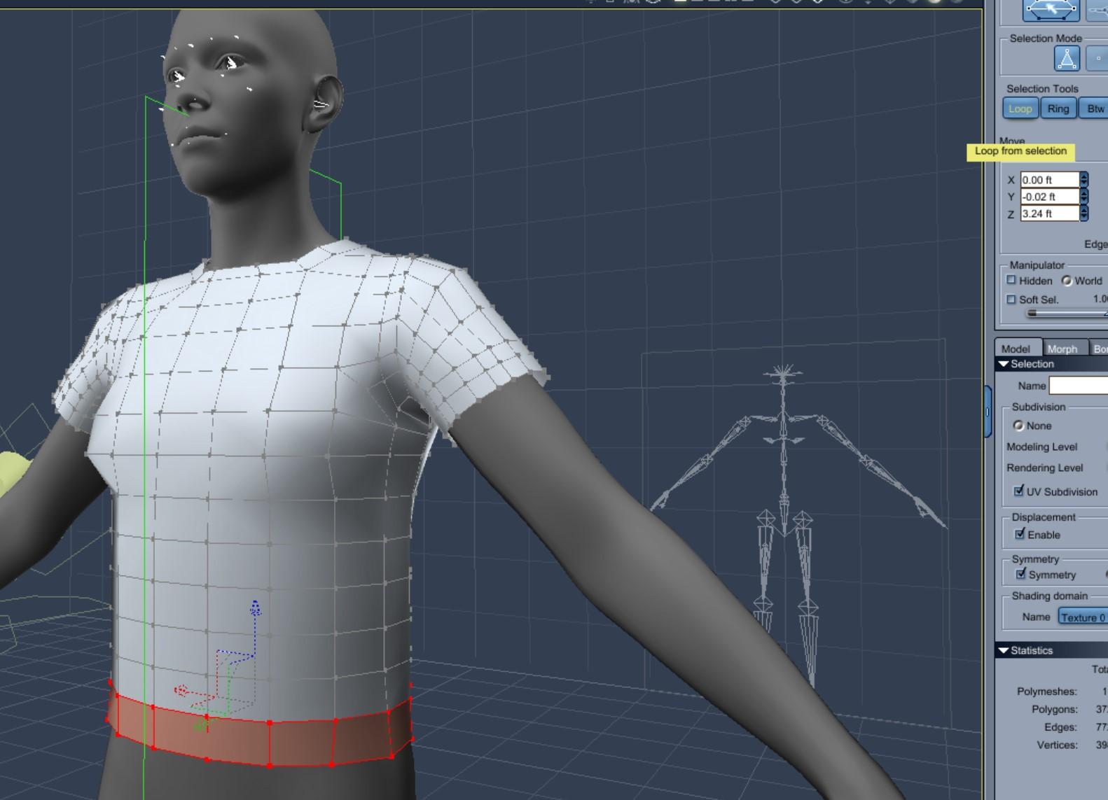Click the 'Edges:' statistics label

1060,727
